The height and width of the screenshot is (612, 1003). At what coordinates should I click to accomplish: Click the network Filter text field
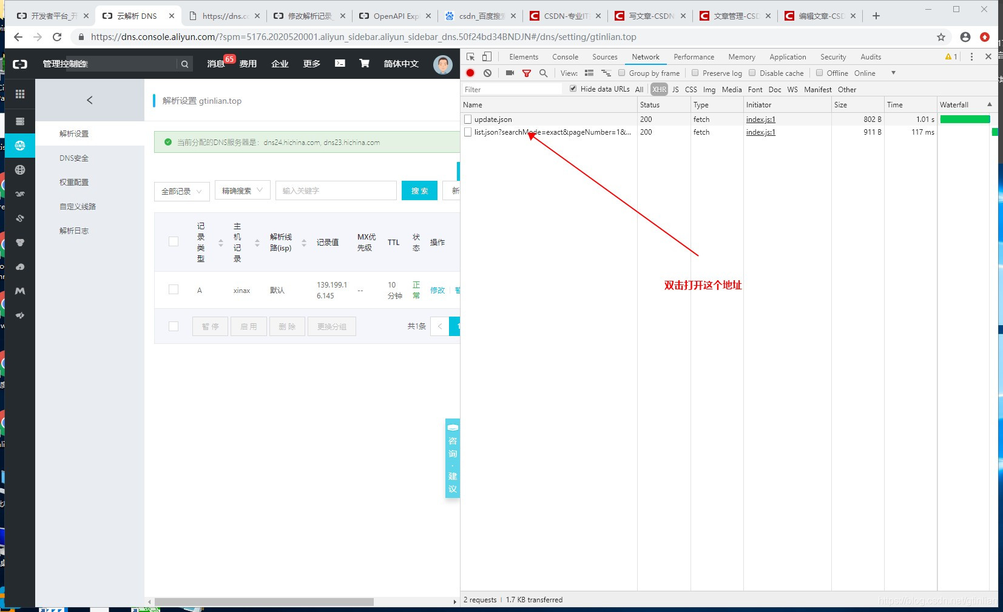pos(512,89)
